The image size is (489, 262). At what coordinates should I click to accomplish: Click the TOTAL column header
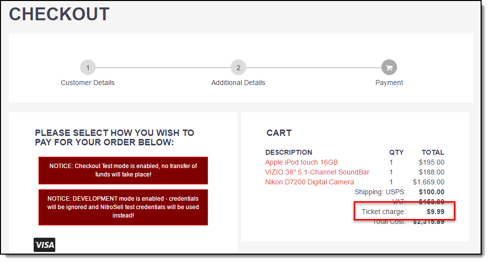(433, 152)
